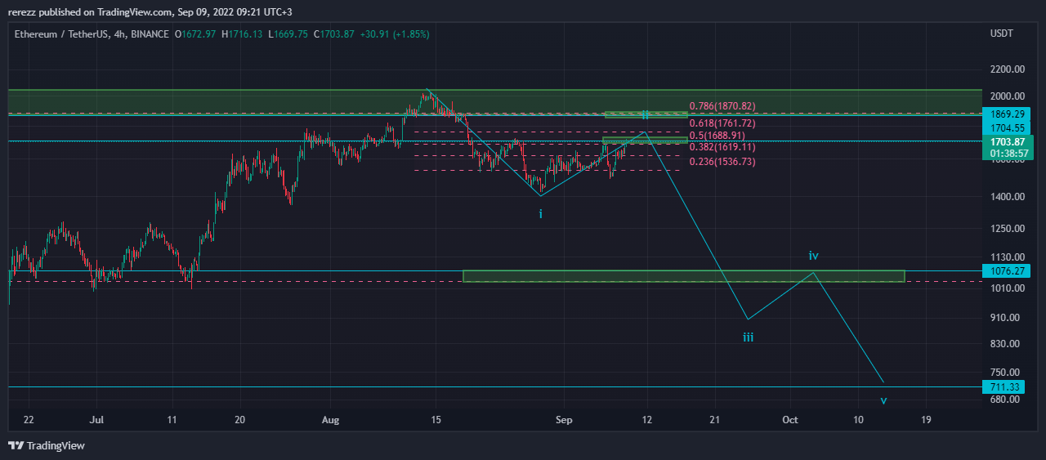Click the 'Sep' date on time axis
This screenshot has height=460, width=1046.
[563, 419]
